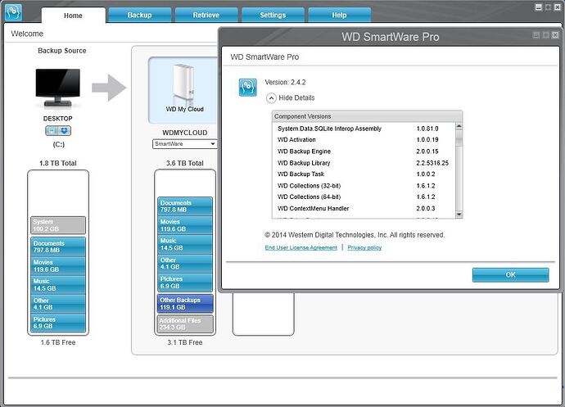Click the WD SmartWare logo icon at top-left

pos(13,12)
